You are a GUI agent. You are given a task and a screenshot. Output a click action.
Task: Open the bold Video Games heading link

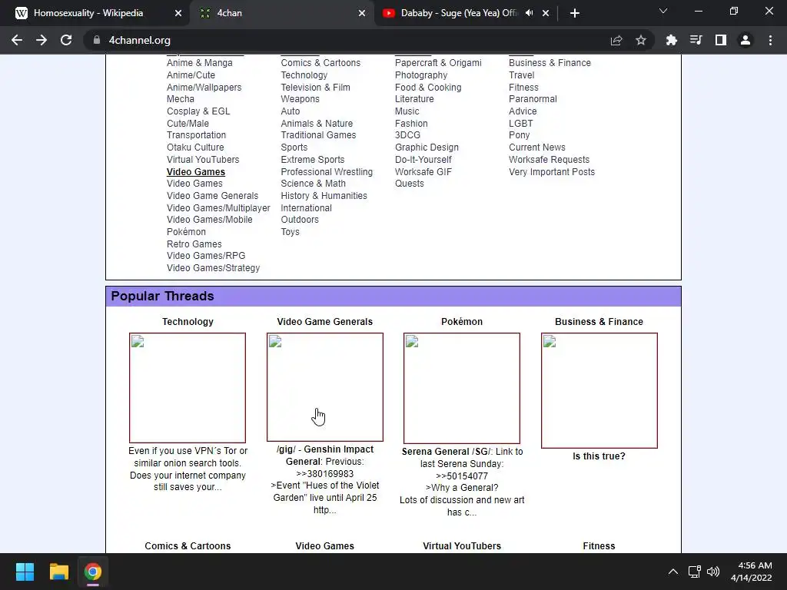coord(196,171)
